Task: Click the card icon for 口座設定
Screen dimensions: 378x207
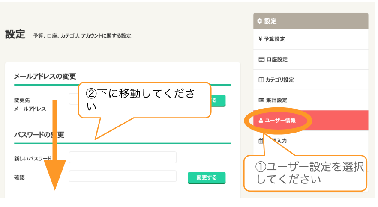Action: click(x=261, y=59)
